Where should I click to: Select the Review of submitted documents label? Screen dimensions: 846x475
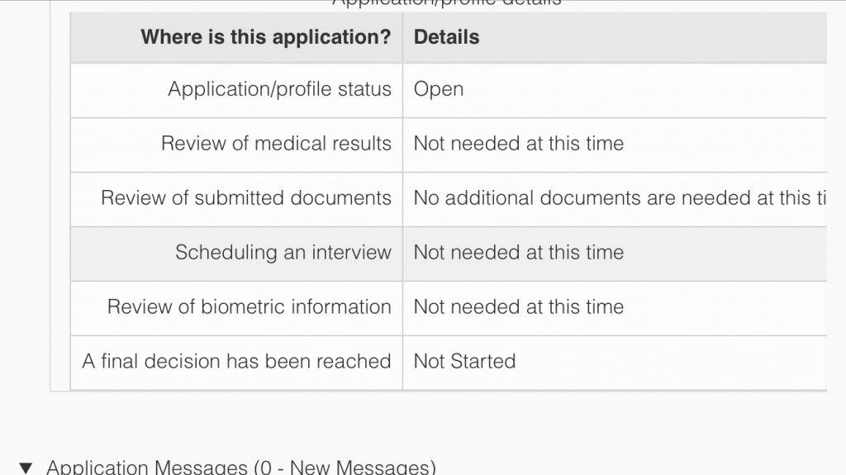pyautogui.click(x=245, y=197)
